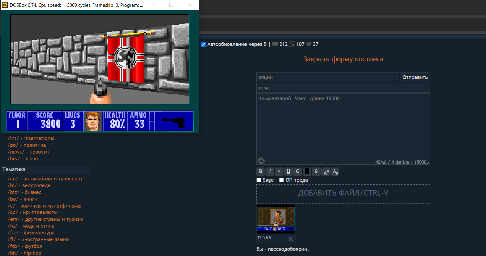
Task: Open the /po/ политика board
Action: [27, 145]
